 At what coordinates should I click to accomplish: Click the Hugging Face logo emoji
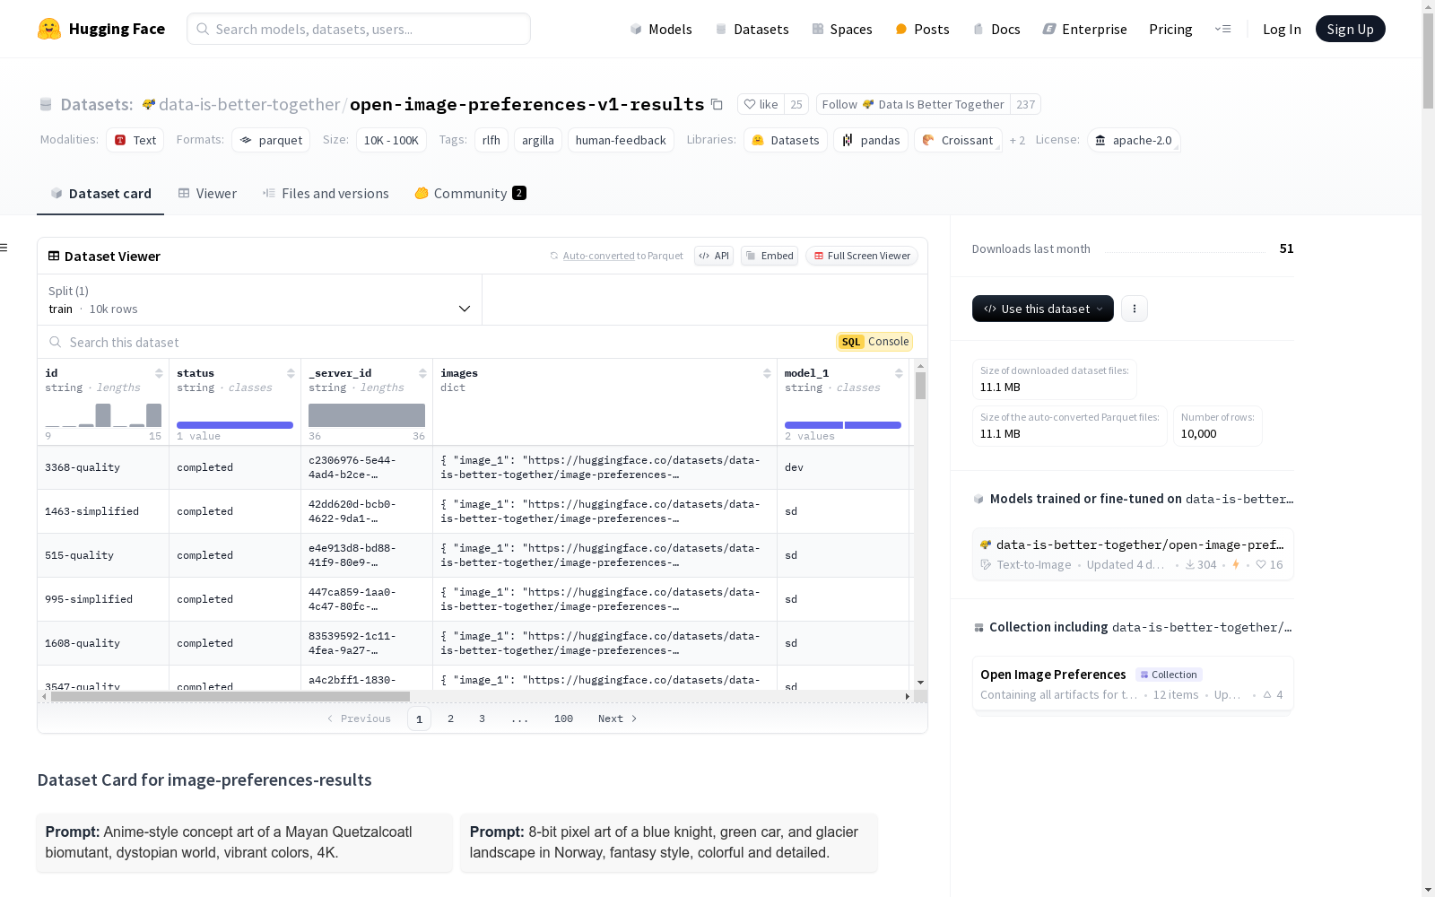coord(49,29)
